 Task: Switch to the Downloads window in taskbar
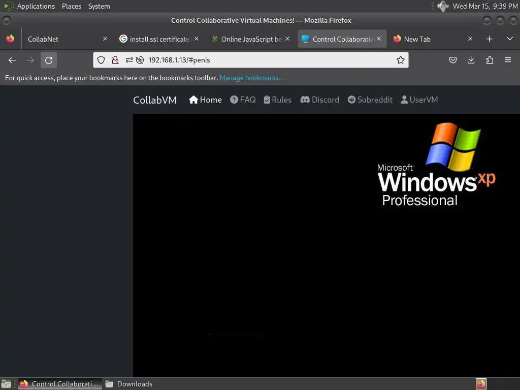point(129,384)
